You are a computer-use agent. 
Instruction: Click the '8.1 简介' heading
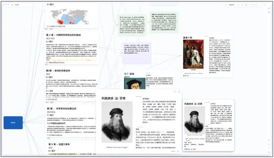(52, 151)
